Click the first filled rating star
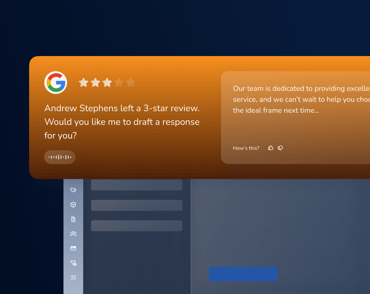Image resolution: width=370 pixels, height=294 pixels. (x=84, y=83)
